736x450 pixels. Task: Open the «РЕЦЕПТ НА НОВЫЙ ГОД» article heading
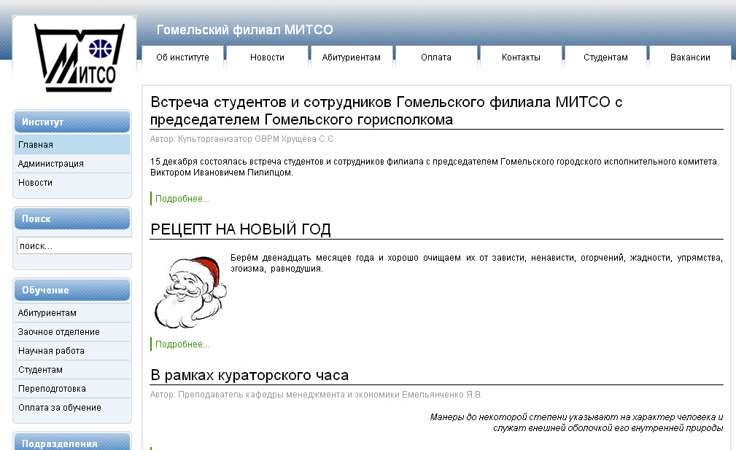[x=241, y=230]
